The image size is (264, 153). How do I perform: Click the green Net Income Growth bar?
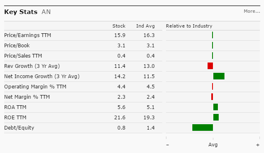(x=219, y=76)
